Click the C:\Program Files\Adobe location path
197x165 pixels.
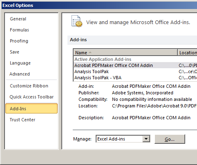tap(154, 106)
